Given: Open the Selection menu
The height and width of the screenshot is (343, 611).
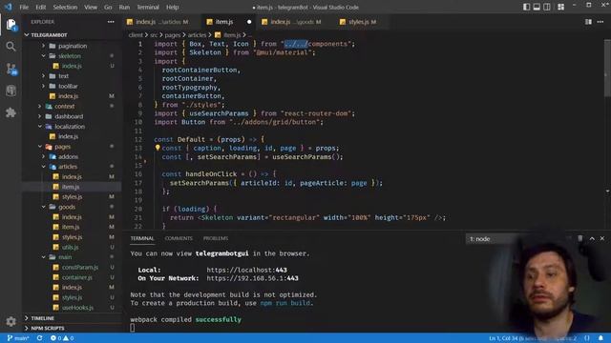Looking at the screenshot, I should tap(65, 7).
